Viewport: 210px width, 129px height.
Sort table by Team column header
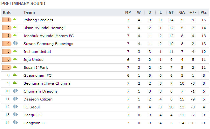29,12
